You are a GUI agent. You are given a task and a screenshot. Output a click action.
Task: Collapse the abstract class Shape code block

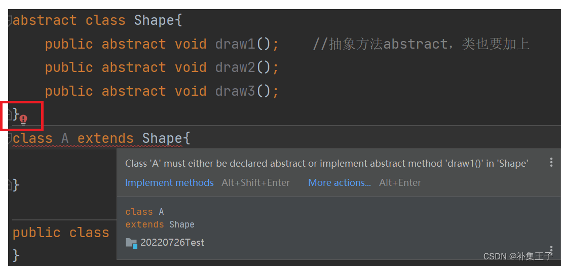point(10,20)
